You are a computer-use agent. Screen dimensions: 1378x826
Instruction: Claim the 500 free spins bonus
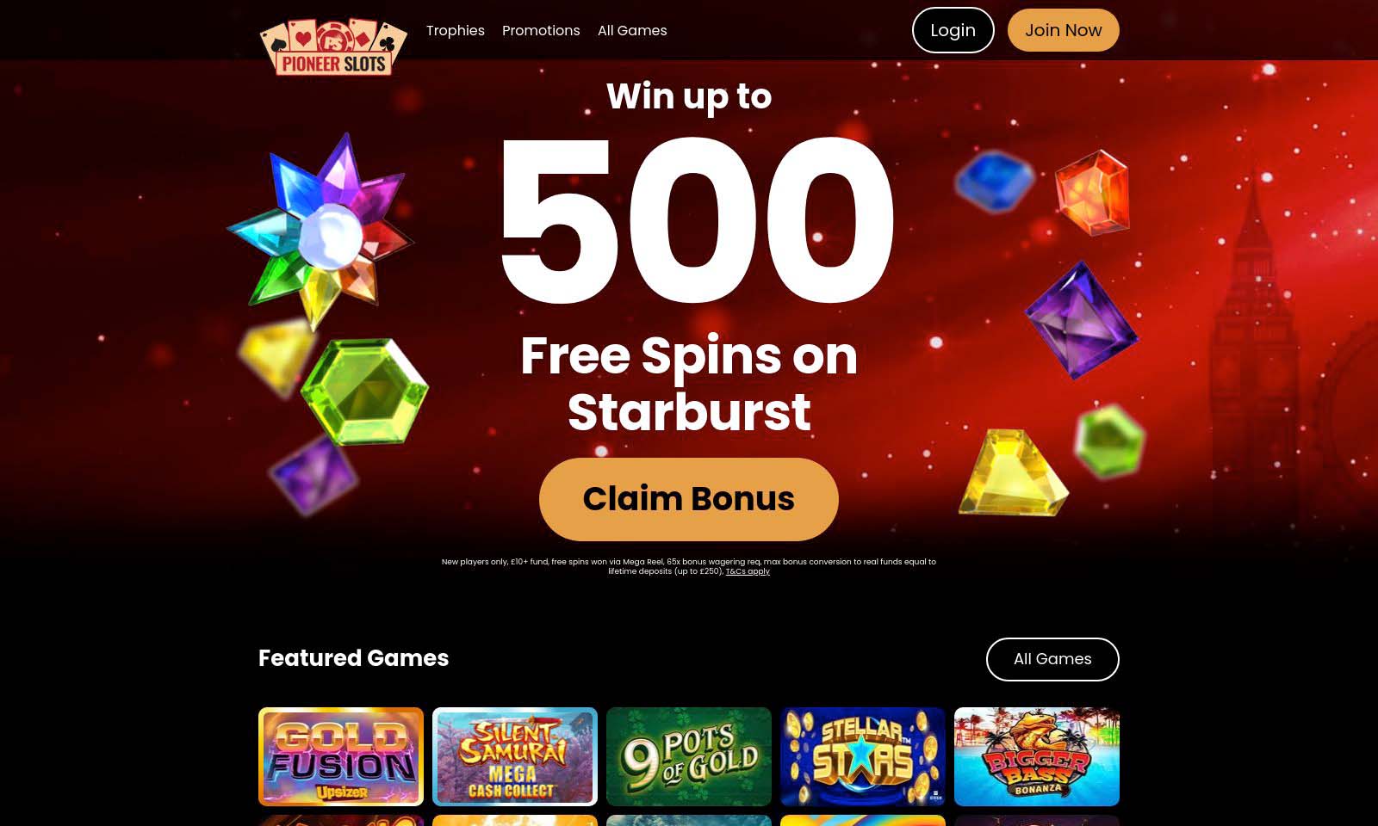689,499
